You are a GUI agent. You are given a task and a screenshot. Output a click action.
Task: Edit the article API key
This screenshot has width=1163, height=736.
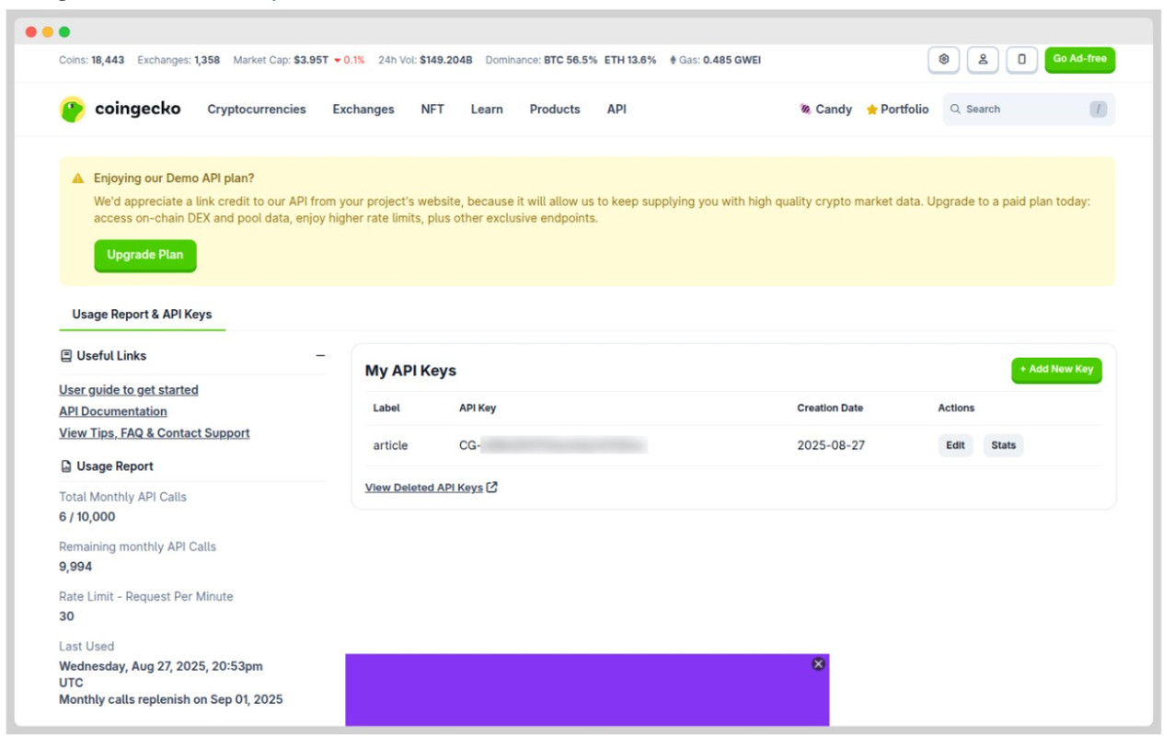956,445
